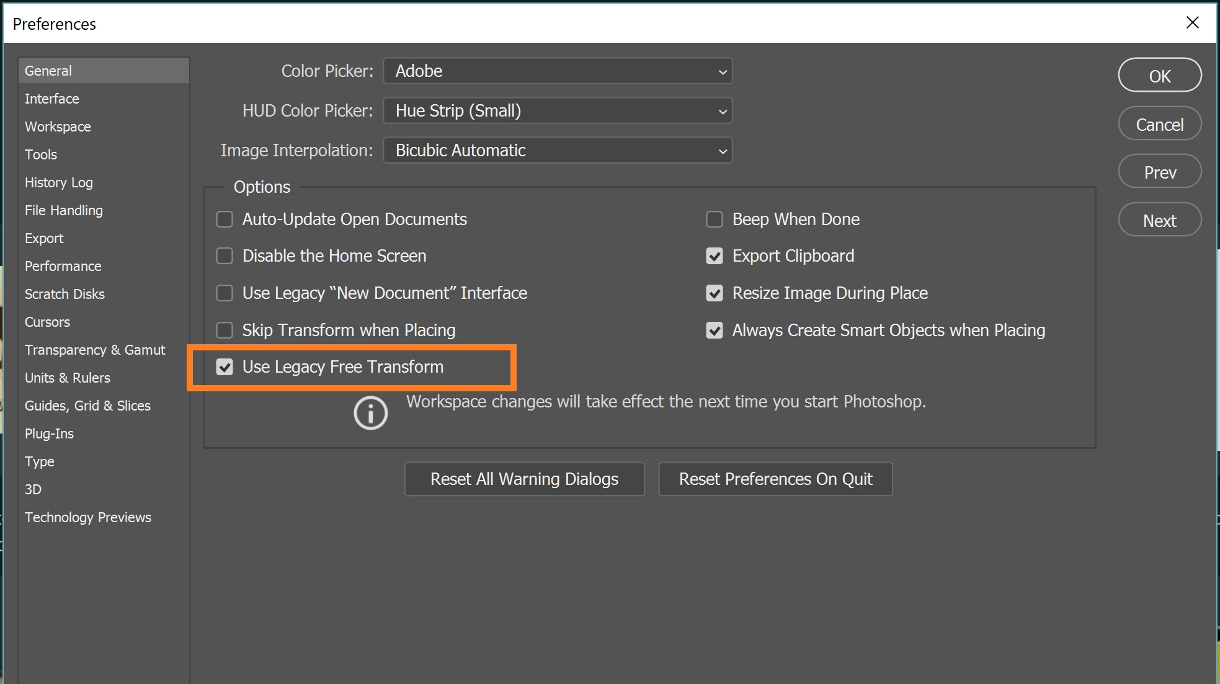This screenshot has width=1220, height=684.
Task: Select Performance in the sidebar
Action: pos(63,267)
